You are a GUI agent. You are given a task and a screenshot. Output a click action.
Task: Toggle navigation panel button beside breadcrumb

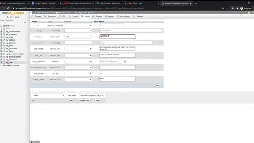(x=31, y=12)
